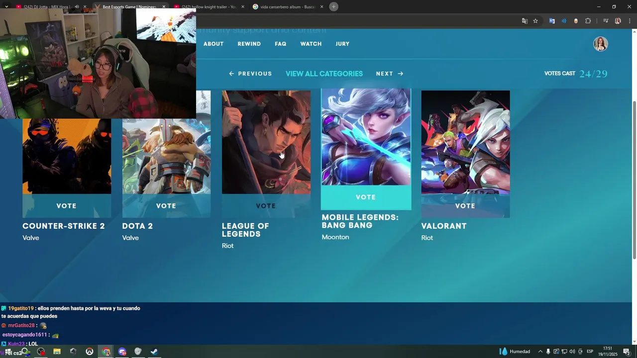637x358 pixels.
Task: Vote for Mobile Legends: Bang Bang
Action: pos(366,197)
